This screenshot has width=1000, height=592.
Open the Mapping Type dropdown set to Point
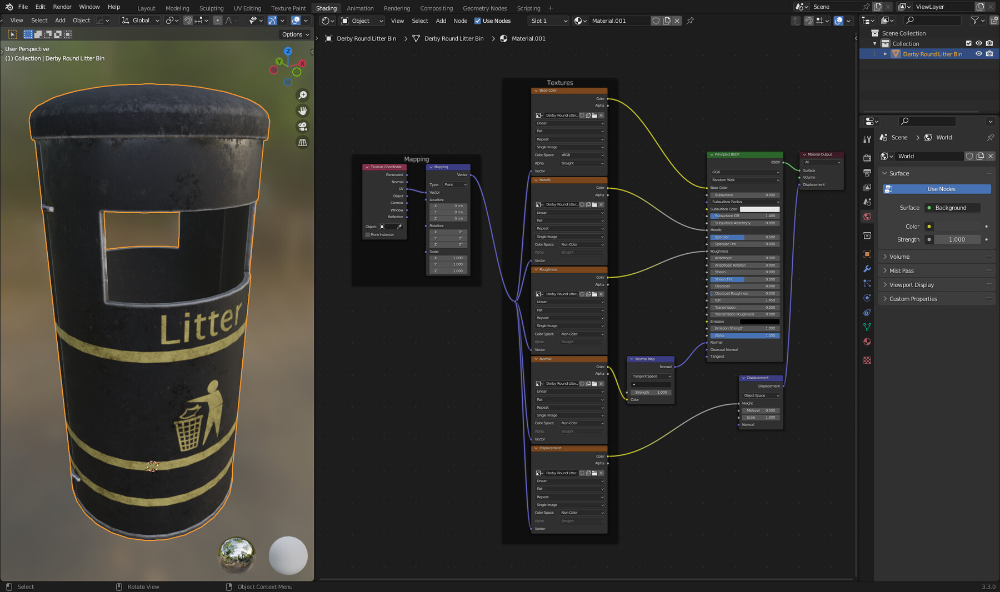coord(453,184)
